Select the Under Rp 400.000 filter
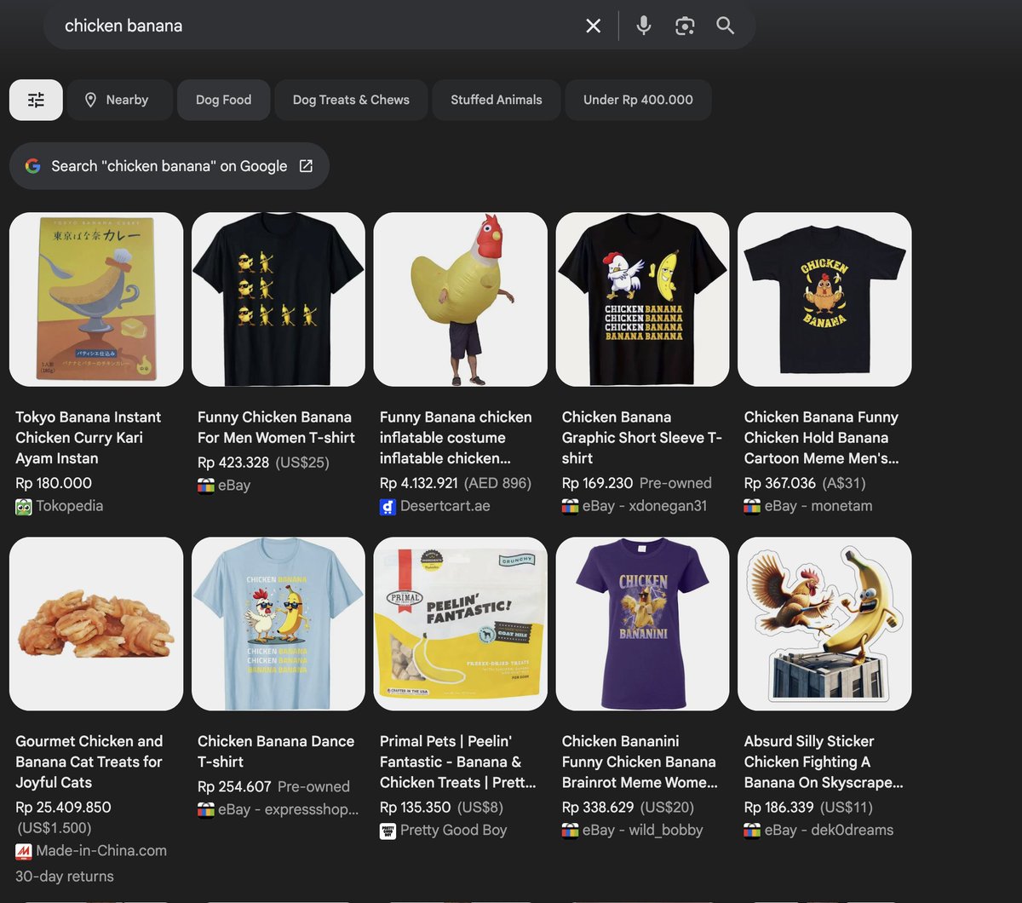The image size is (1022, 903). coord(638,100)
